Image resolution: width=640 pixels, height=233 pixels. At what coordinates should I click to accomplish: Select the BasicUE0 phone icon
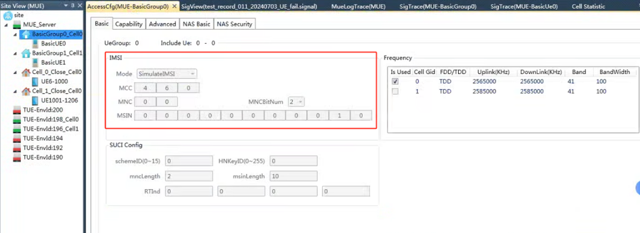(36, 44)
